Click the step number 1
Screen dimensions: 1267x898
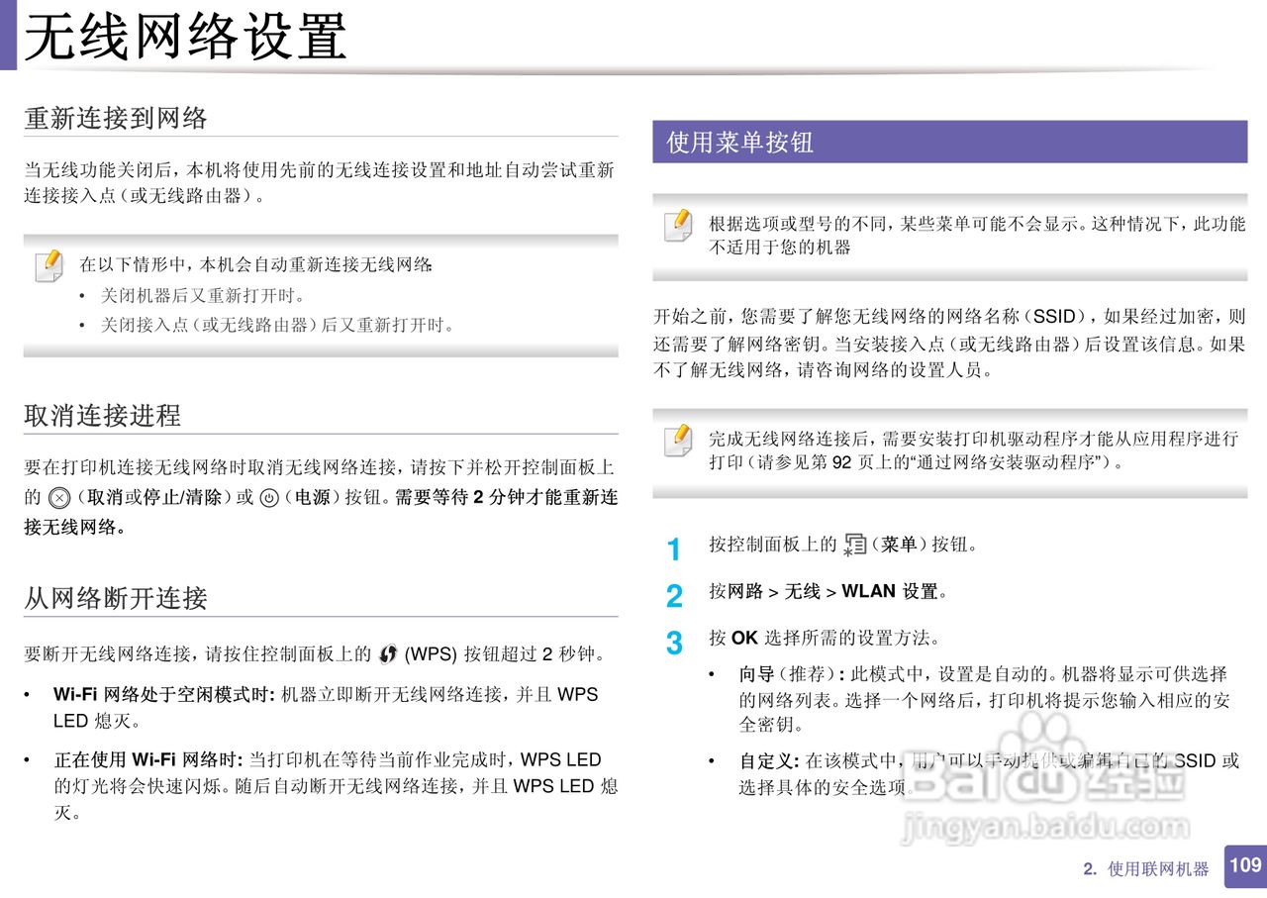tap(674, 549)
